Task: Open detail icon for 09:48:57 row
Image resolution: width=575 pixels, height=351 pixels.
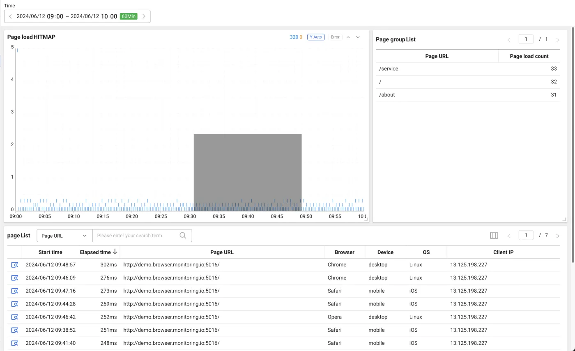Action: coord(15,265)
